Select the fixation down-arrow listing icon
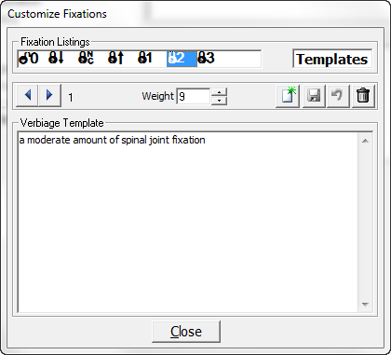 [x=57, y=58]
